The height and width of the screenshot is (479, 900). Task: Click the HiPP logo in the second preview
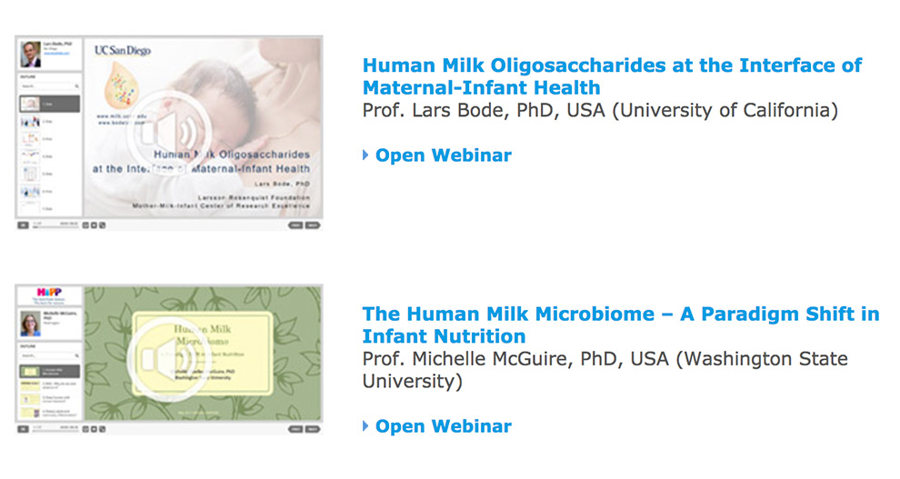point(49,292)
